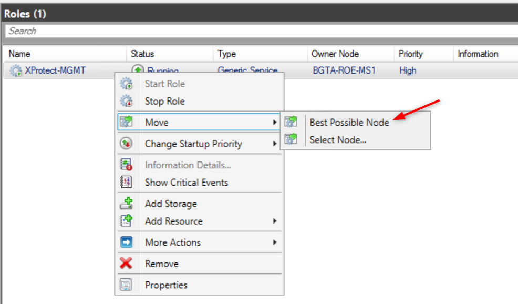Expand the More Actions submenu arrow
518x304 pixels.
click(x=274, y=242)
